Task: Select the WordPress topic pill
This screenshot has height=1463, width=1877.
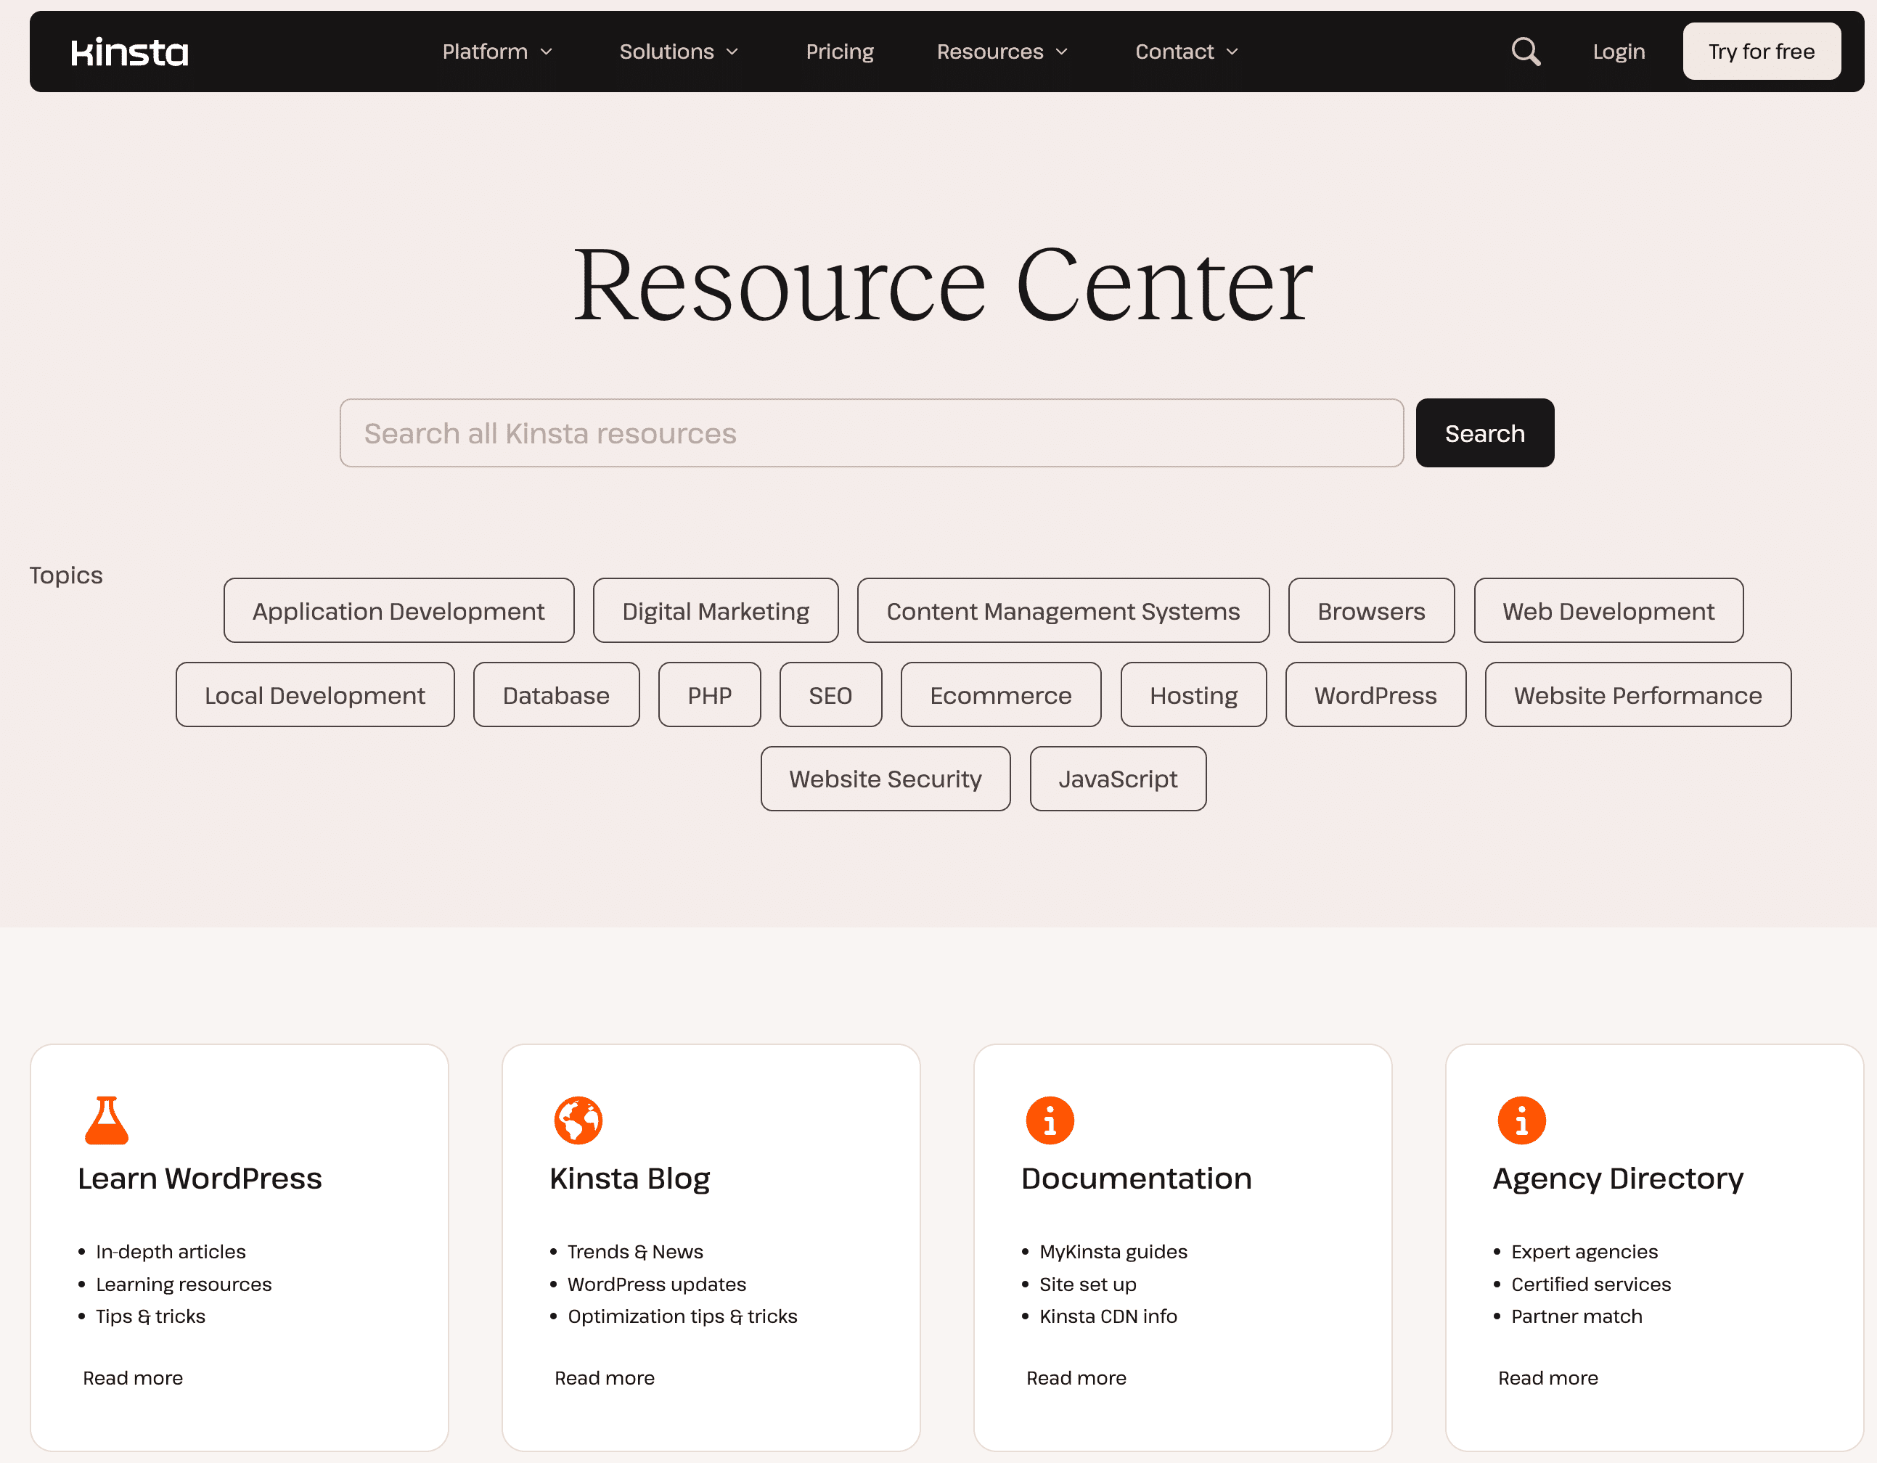Action: point(1375,695)
